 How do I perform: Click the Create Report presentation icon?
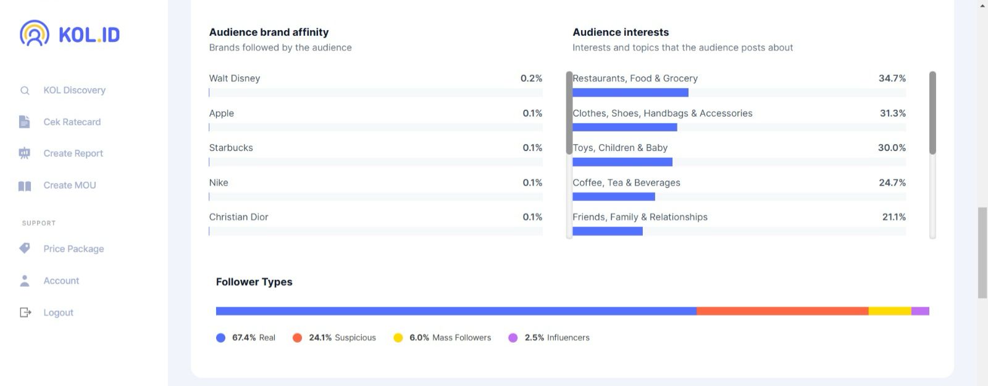tap(25, 154)
